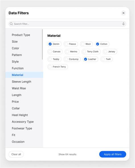Select the French Terry material chip
135x168 pixels.
(x=58, y=67)
